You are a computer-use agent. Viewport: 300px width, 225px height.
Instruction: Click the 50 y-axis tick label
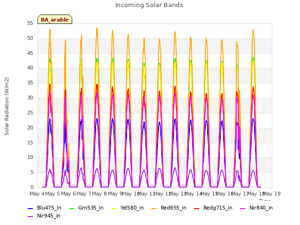coord(30,38)
